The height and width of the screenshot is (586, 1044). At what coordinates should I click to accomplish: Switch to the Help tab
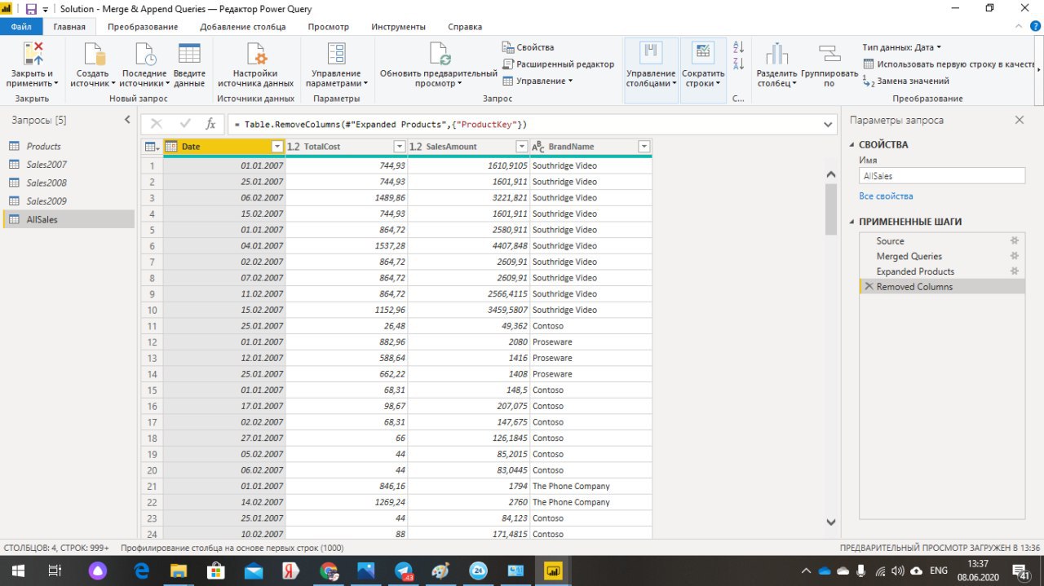coord(465,27)
